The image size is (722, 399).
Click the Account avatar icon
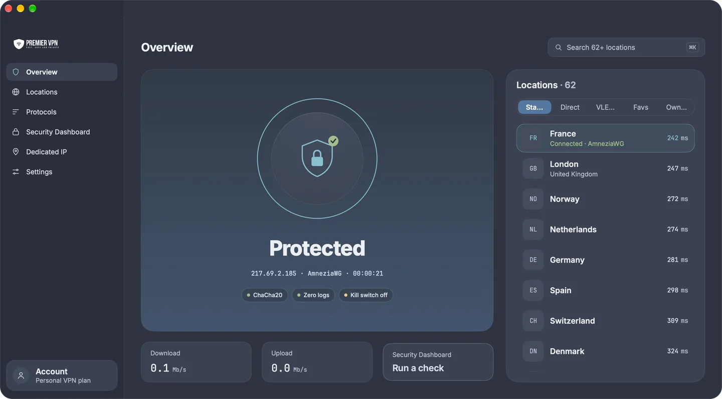click(21, 375)
